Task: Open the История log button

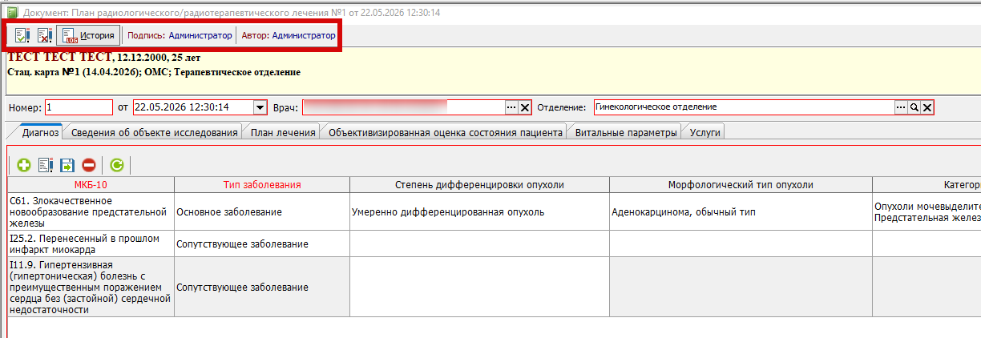Action: point(89,35)
